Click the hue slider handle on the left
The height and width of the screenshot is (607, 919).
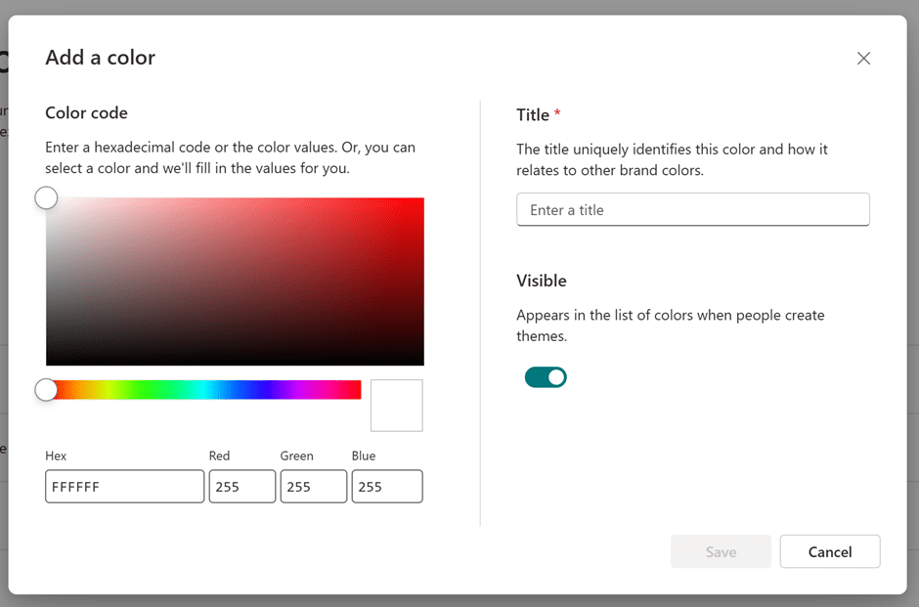coord(46,389)
